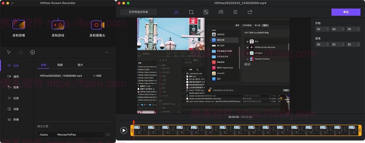Select the resize tool in the editor toolbar

pos(206,12)
